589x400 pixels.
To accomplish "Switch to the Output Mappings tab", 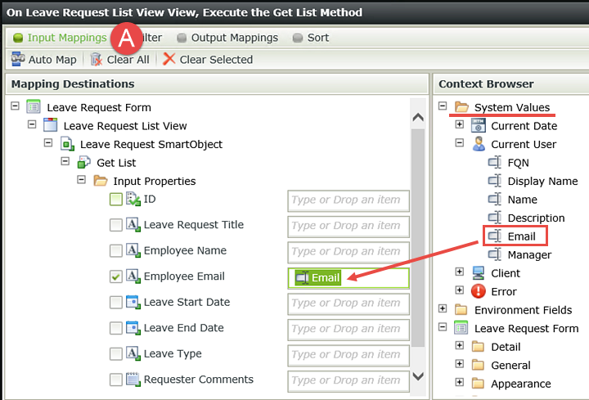I will (227, 38).
